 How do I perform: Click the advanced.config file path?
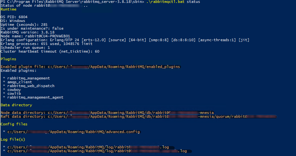[73, 132]
